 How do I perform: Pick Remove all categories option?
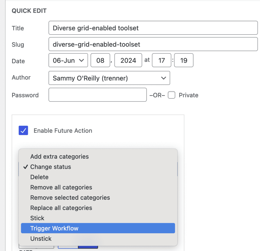tap(61, 188)
